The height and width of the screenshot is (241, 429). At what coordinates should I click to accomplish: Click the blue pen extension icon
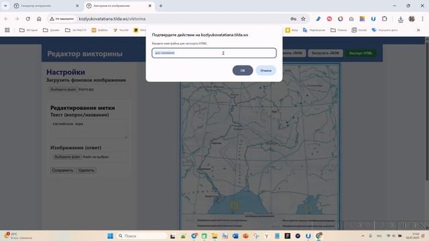[318, 19]
